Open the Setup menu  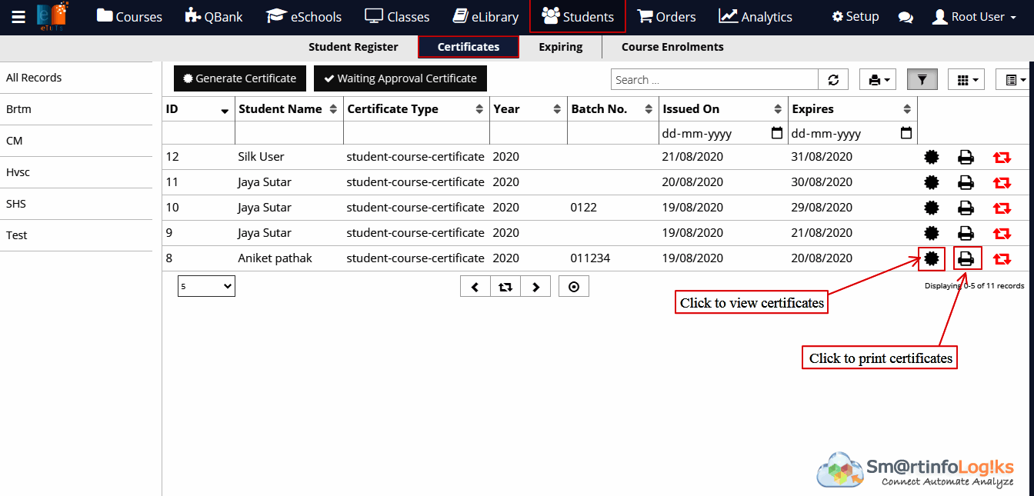click(x=856, y=17)
